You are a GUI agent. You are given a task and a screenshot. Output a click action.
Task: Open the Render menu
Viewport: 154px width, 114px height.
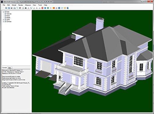[21, 5]
